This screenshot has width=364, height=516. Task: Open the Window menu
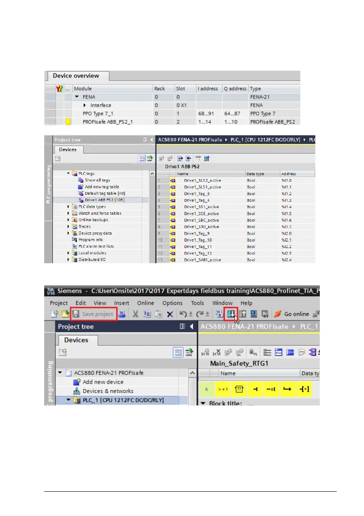(222, 303)
